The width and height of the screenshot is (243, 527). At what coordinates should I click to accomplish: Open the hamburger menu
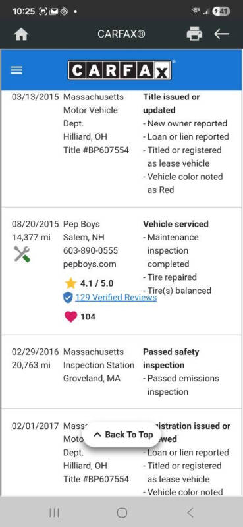coord(16,70)
